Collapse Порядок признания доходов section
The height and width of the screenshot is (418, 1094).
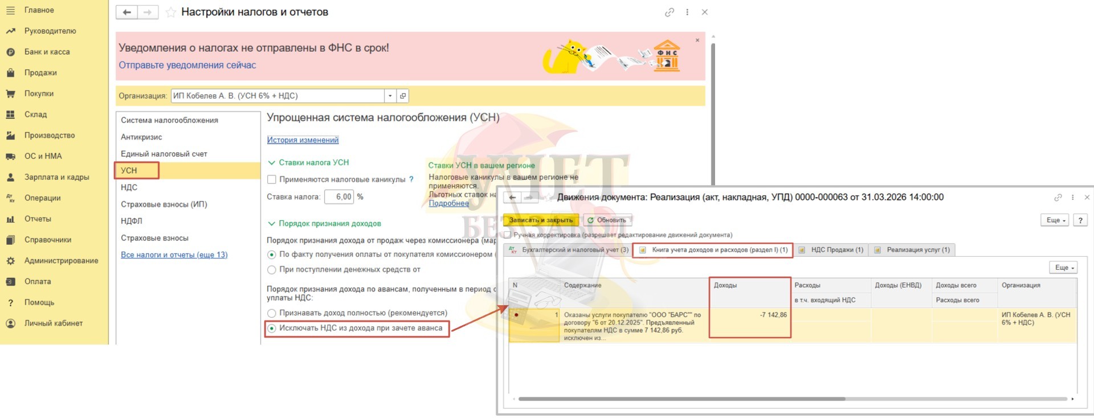click(272, 224)
